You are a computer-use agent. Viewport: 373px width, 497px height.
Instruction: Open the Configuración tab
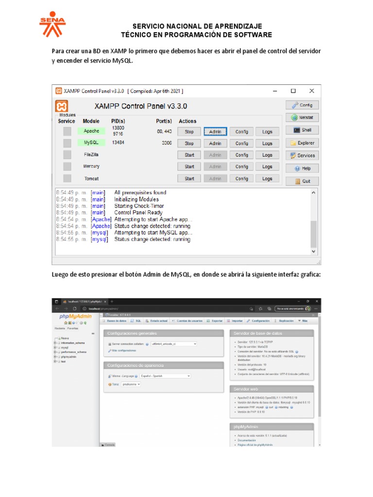tap(258, 321)
